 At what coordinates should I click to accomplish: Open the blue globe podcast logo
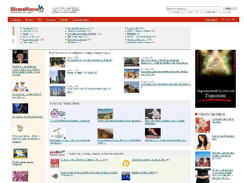pyautogui.click(x=126, y=176)
